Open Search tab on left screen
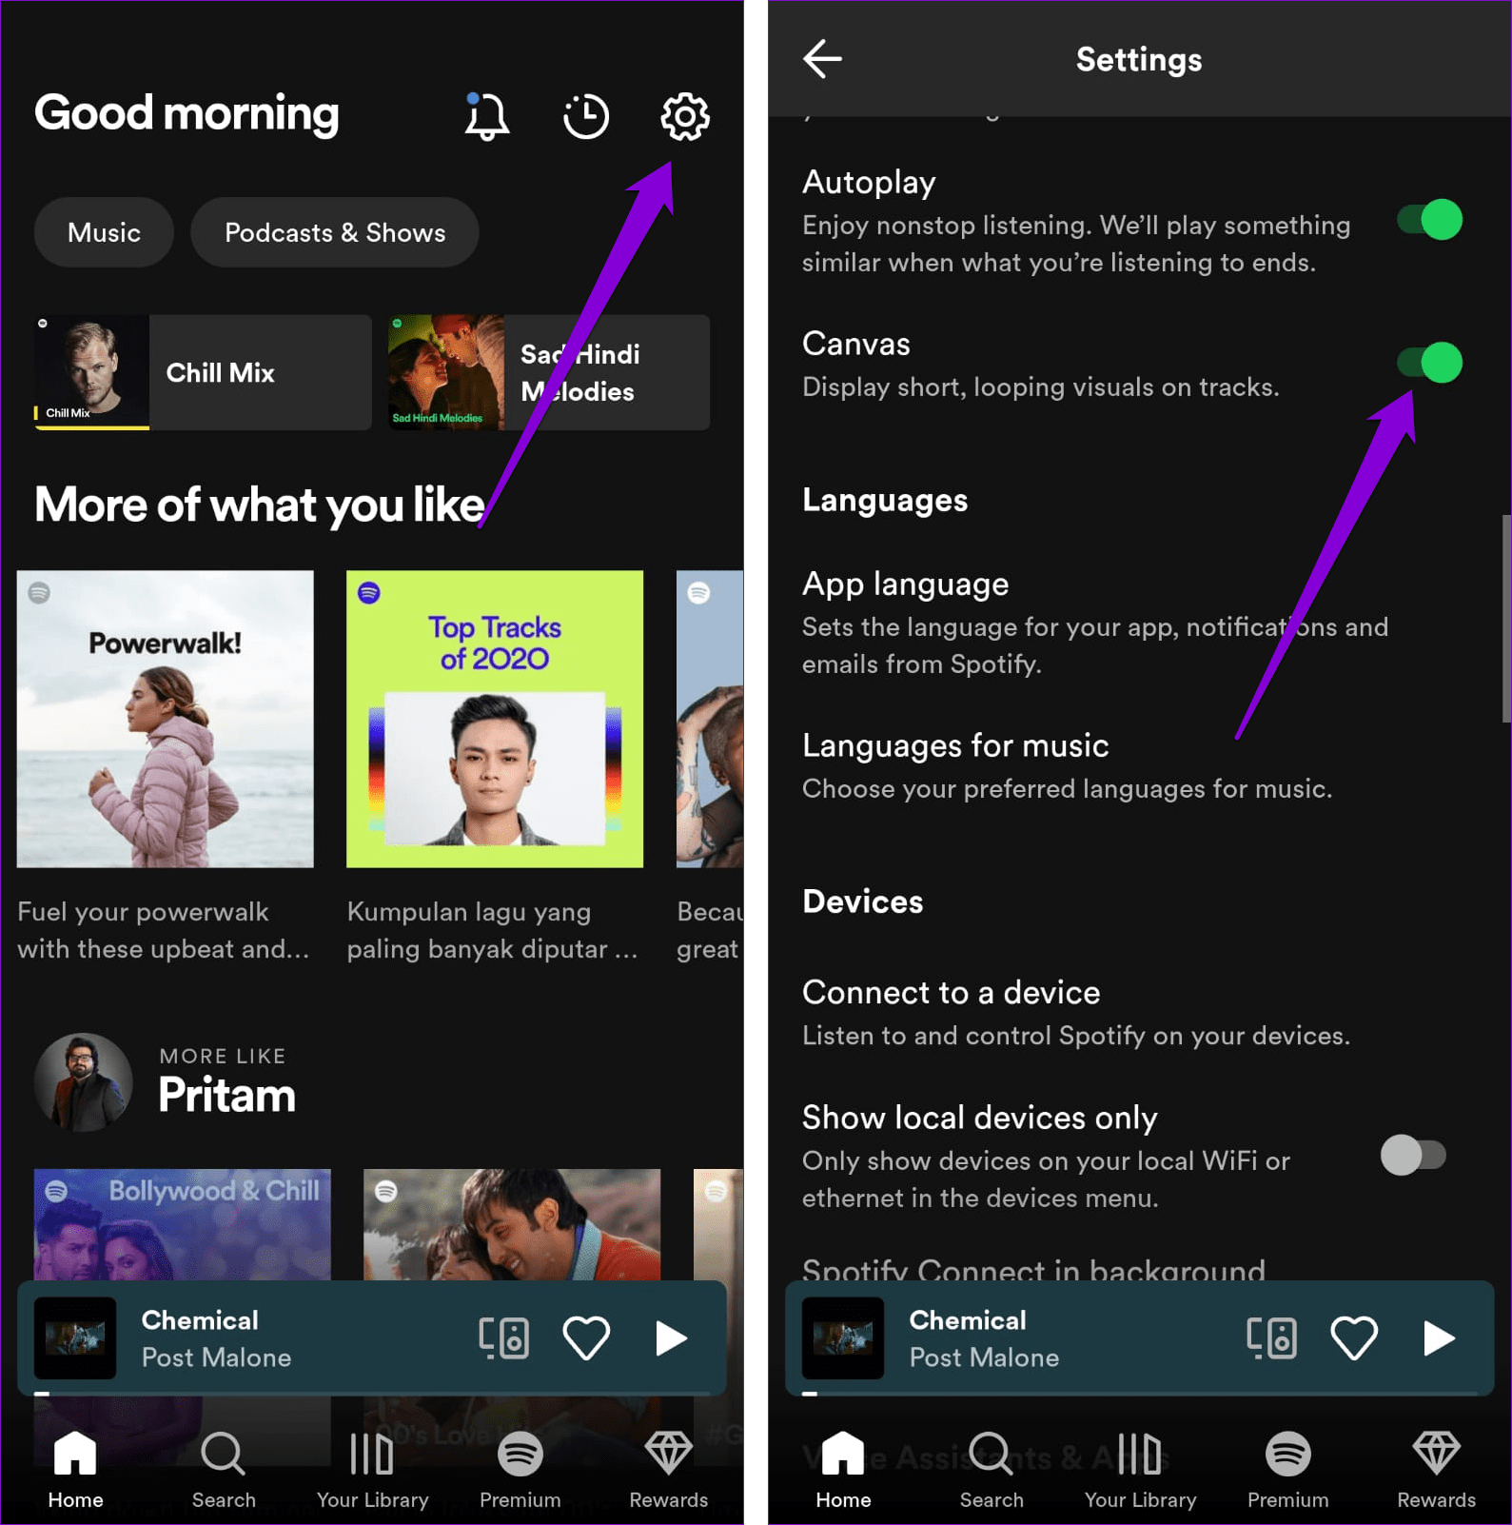This screenshot has height=1525, width=1512. pos(224,1471)
